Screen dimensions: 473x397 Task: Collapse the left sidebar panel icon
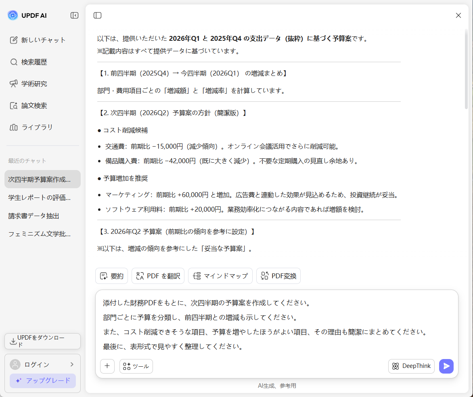point(75,15)
